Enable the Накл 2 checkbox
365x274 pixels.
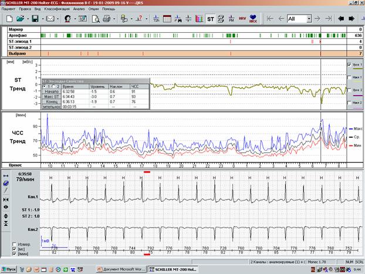349,103
